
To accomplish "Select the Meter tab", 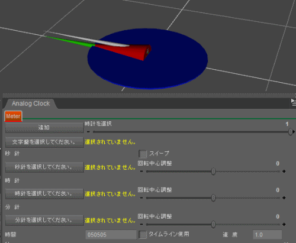I will [13, 116].
